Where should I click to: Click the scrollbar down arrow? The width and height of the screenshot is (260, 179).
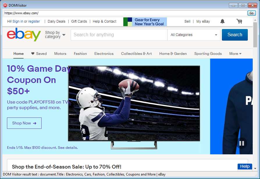(x=255, y=169)
